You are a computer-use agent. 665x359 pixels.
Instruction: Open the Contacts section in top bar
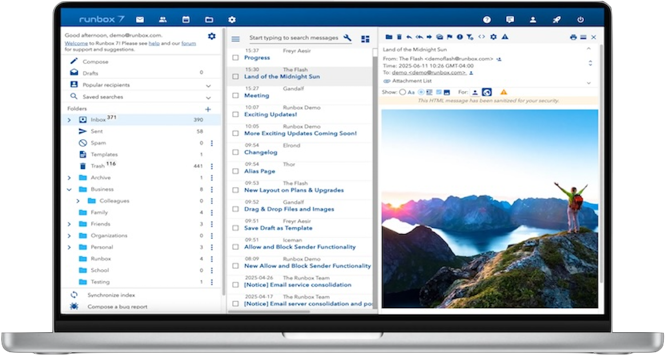(x=163, y=19)
